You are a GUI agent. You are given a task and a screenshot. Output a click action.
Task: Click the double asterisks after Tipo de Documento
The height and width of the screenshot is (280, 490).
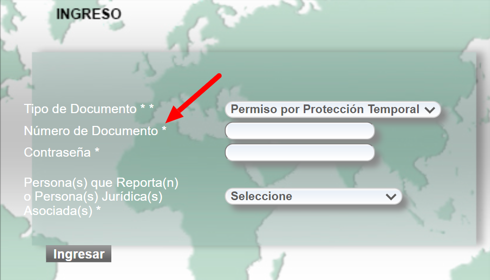click(147, 109)
